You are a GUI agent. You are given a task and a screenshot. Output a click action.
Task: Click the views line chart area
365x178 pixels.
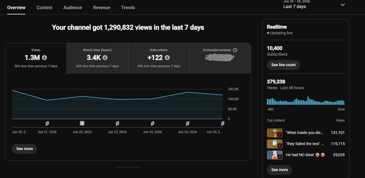(117, 104)
